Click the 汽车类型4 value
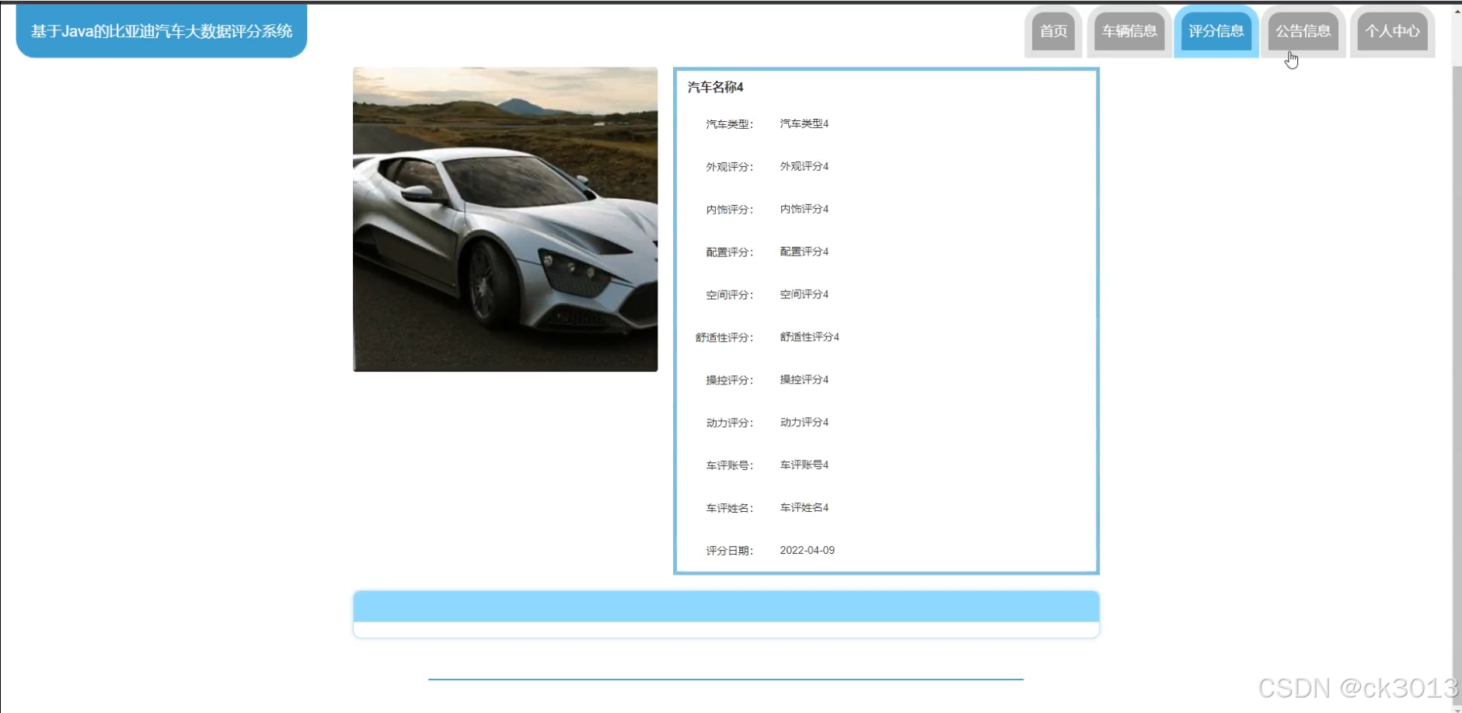1462x713 pixels. [804, 123]
